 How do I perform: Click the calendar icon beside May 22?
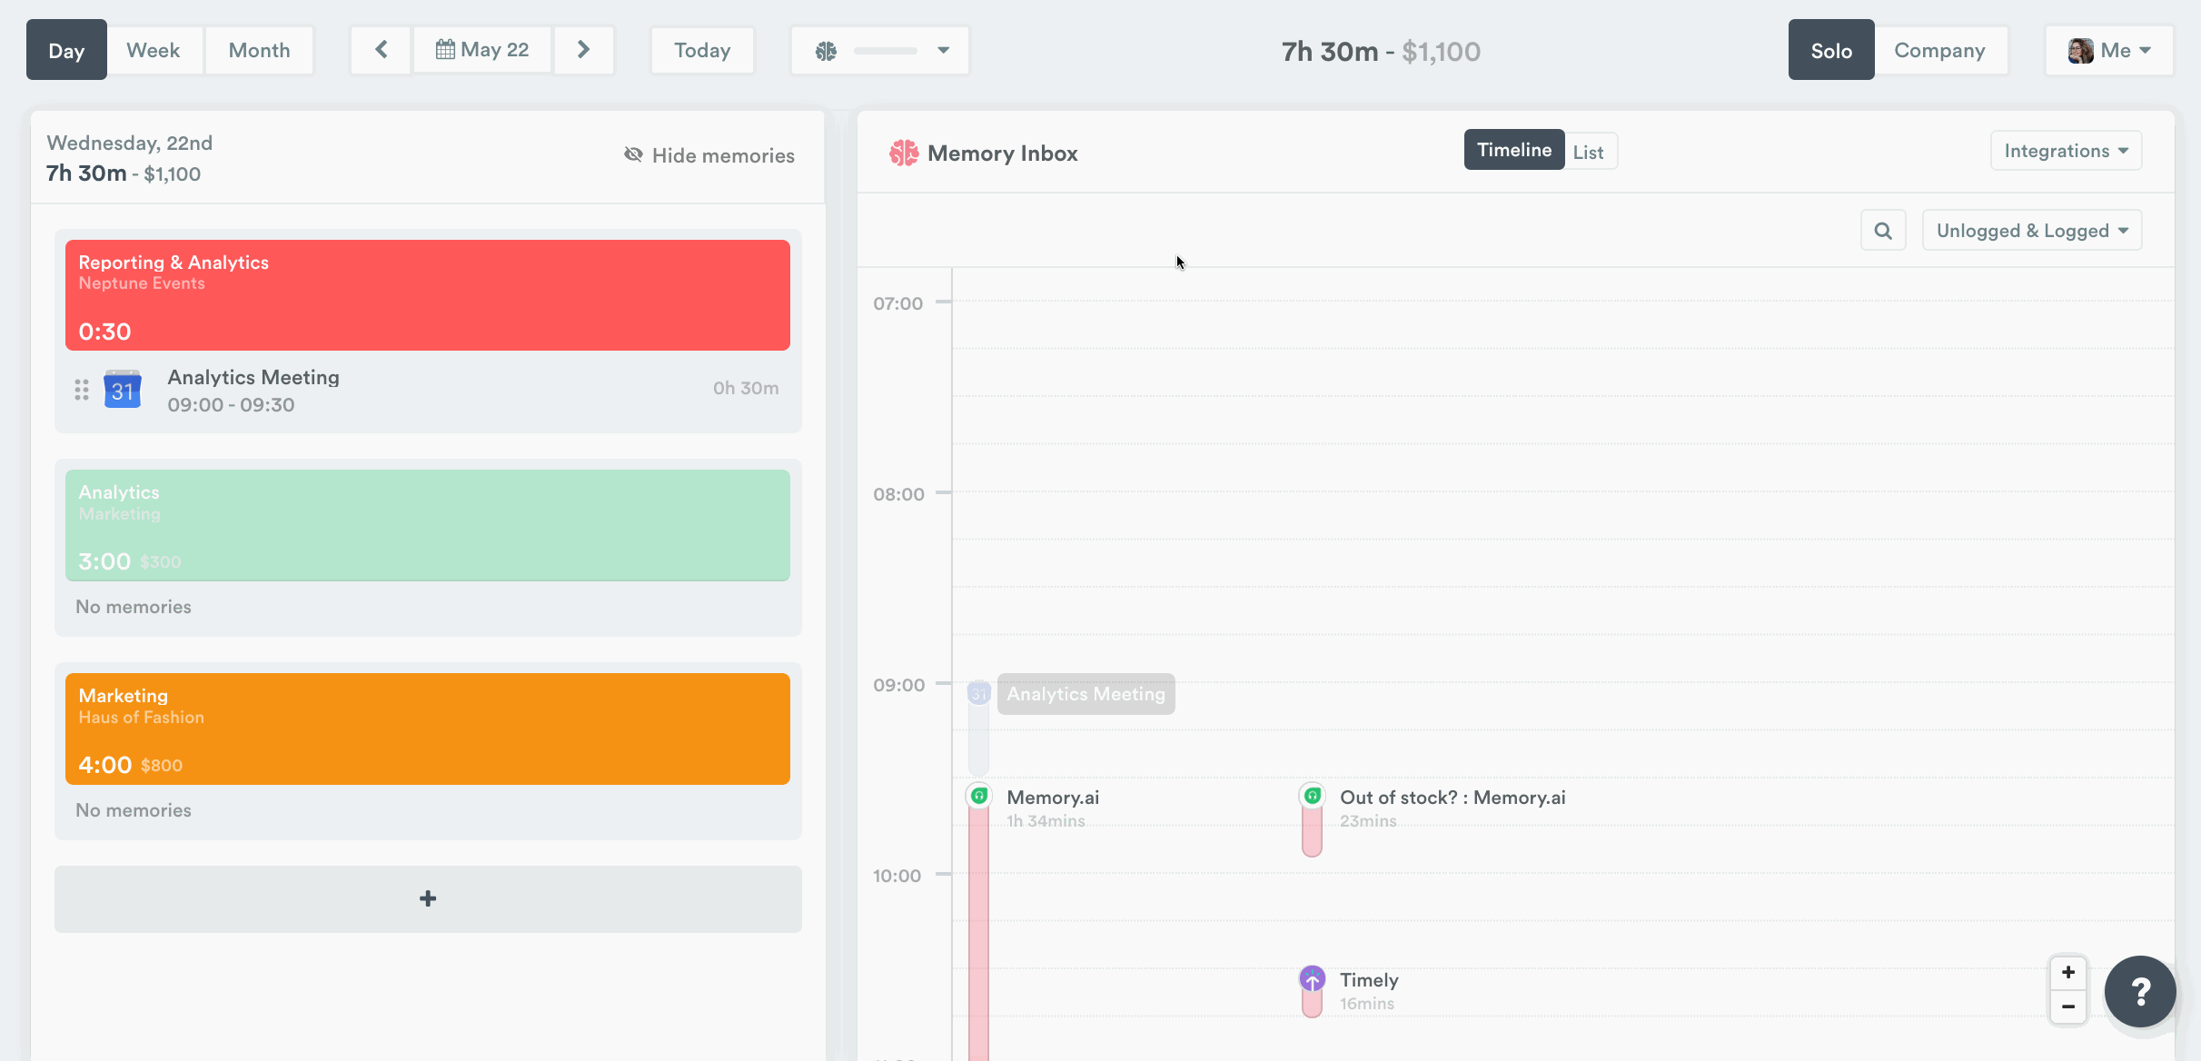coord(446,49)
